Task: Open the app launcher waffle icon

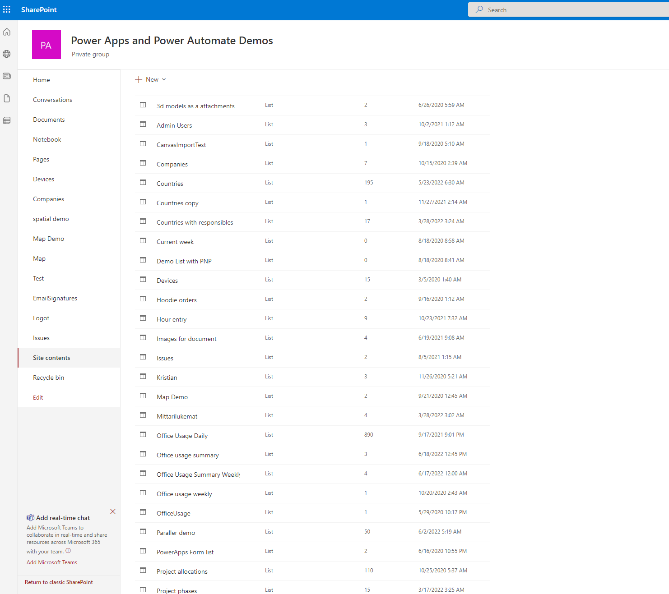Action: click(7, 9)
